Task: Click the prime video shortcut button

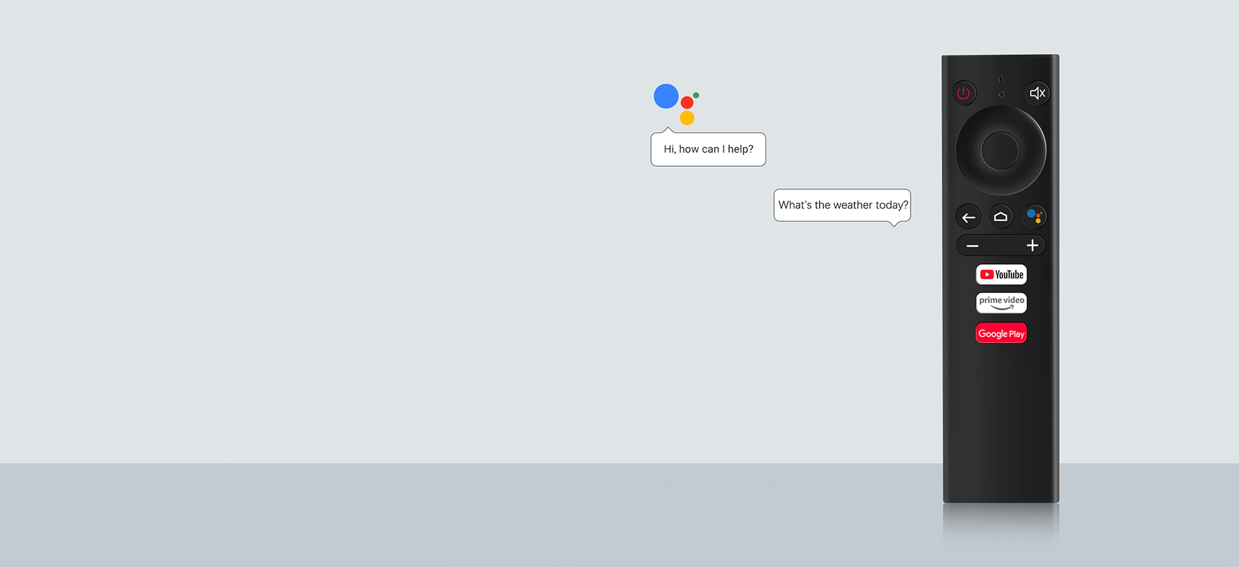Action: 1001,303
